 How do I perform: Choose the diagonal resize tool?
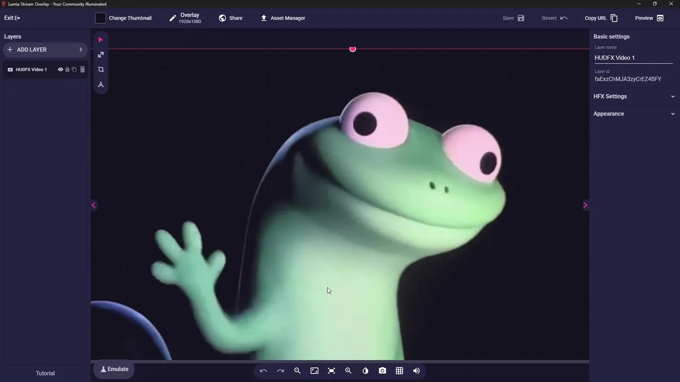(100, 55)
